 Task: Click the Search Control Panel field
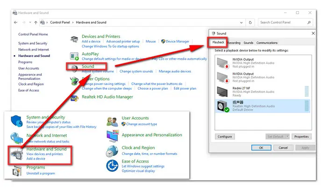tap(285, 22)
